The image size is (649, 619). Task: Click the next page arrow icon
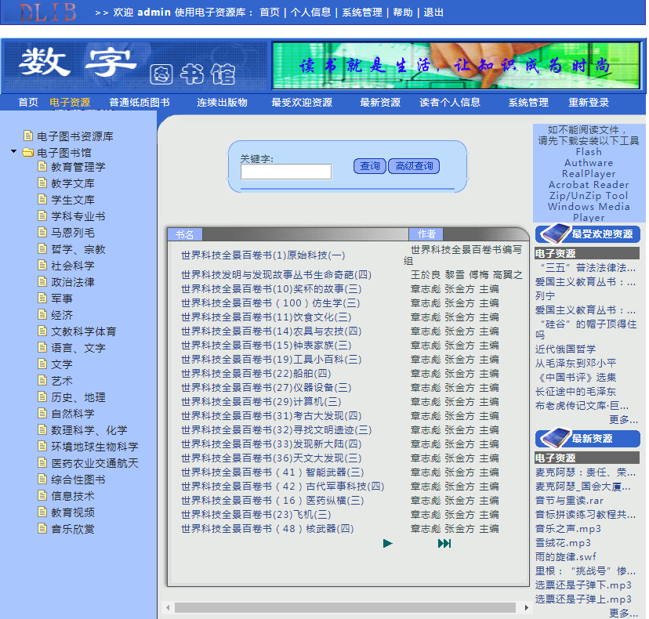[x=388, y=543]
